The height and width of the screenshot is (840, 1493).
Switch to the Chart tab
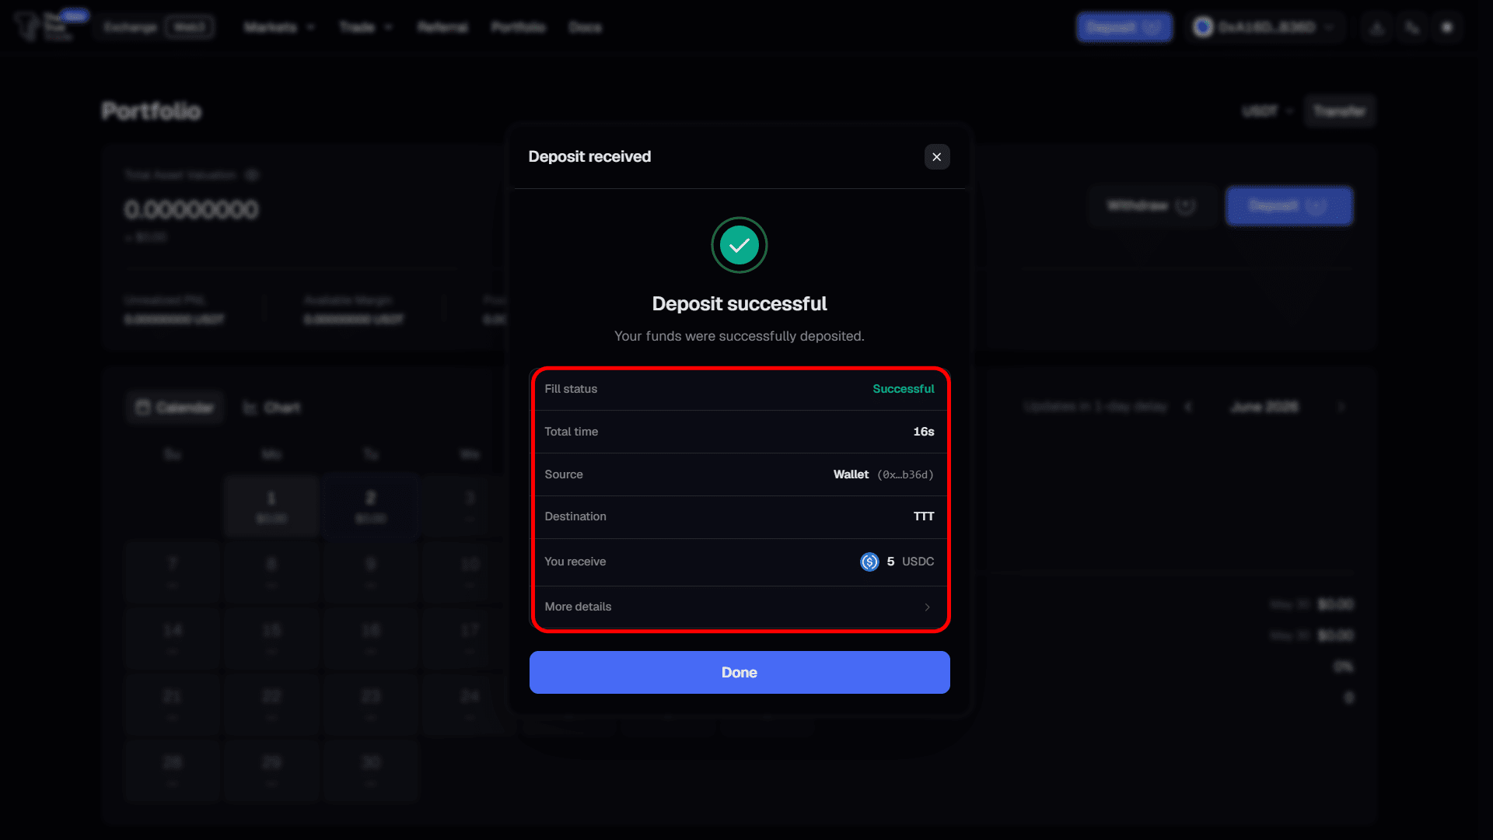[271, 408]
